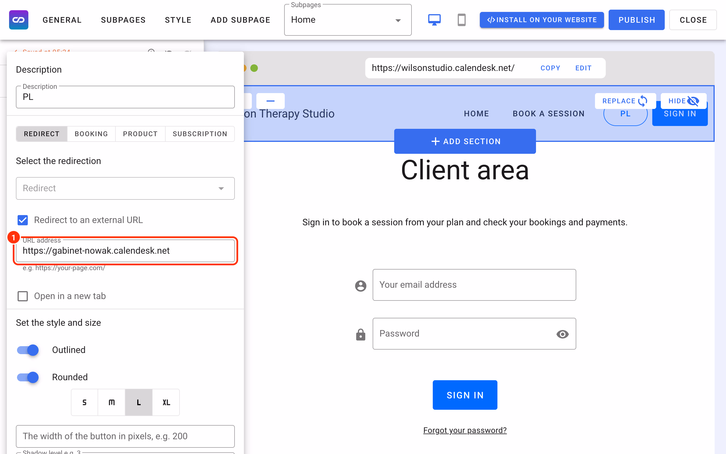Viewport: 726px width, 454px height.
Task: Click the blue SIGN IN form button
Action: (465, 395)
